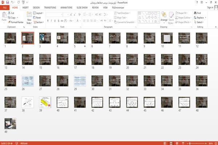Open the FILE tab

pos(5,8)
